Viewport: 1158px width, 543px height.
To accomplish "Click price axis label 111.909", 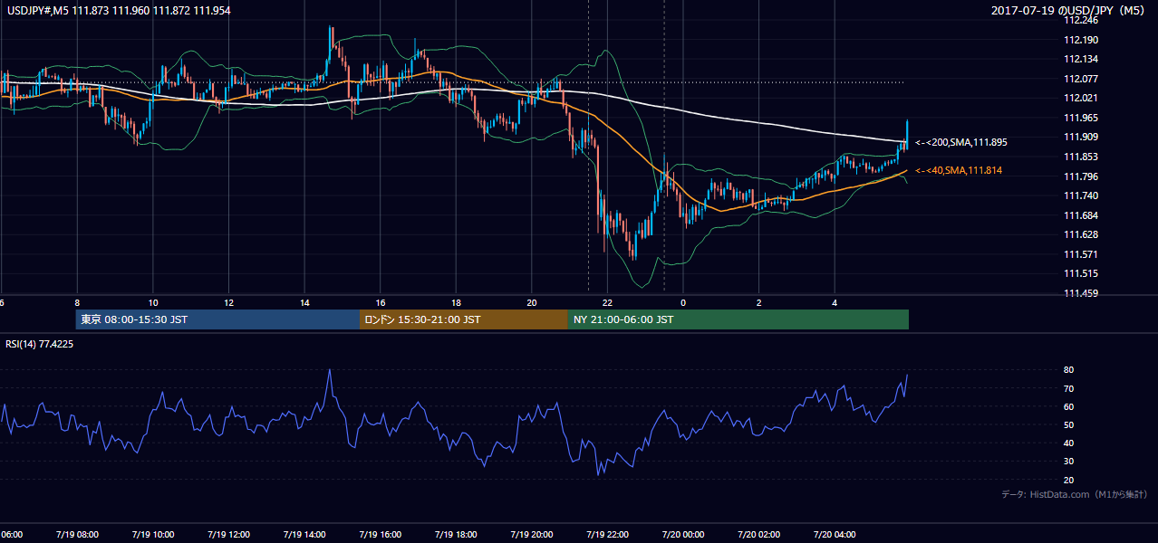I will (x=1083, y=137).
